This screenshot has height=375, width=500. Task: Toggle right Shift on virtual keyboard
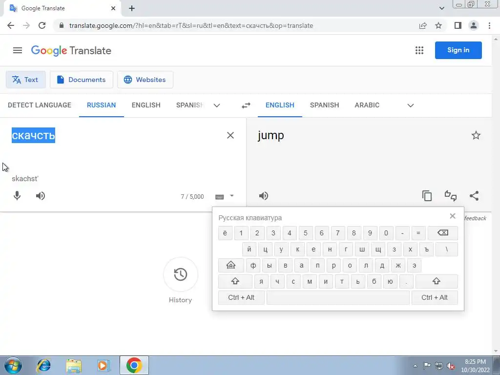436,281
